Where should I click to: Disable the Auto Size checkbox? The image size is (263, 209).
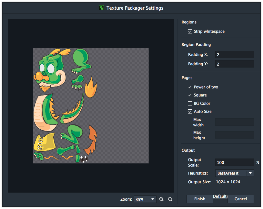click(x=190, y=111)
